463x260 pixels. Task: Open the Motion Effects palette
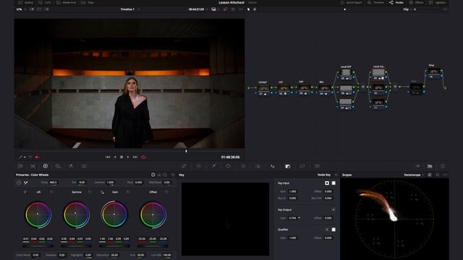tap(84, 166)
